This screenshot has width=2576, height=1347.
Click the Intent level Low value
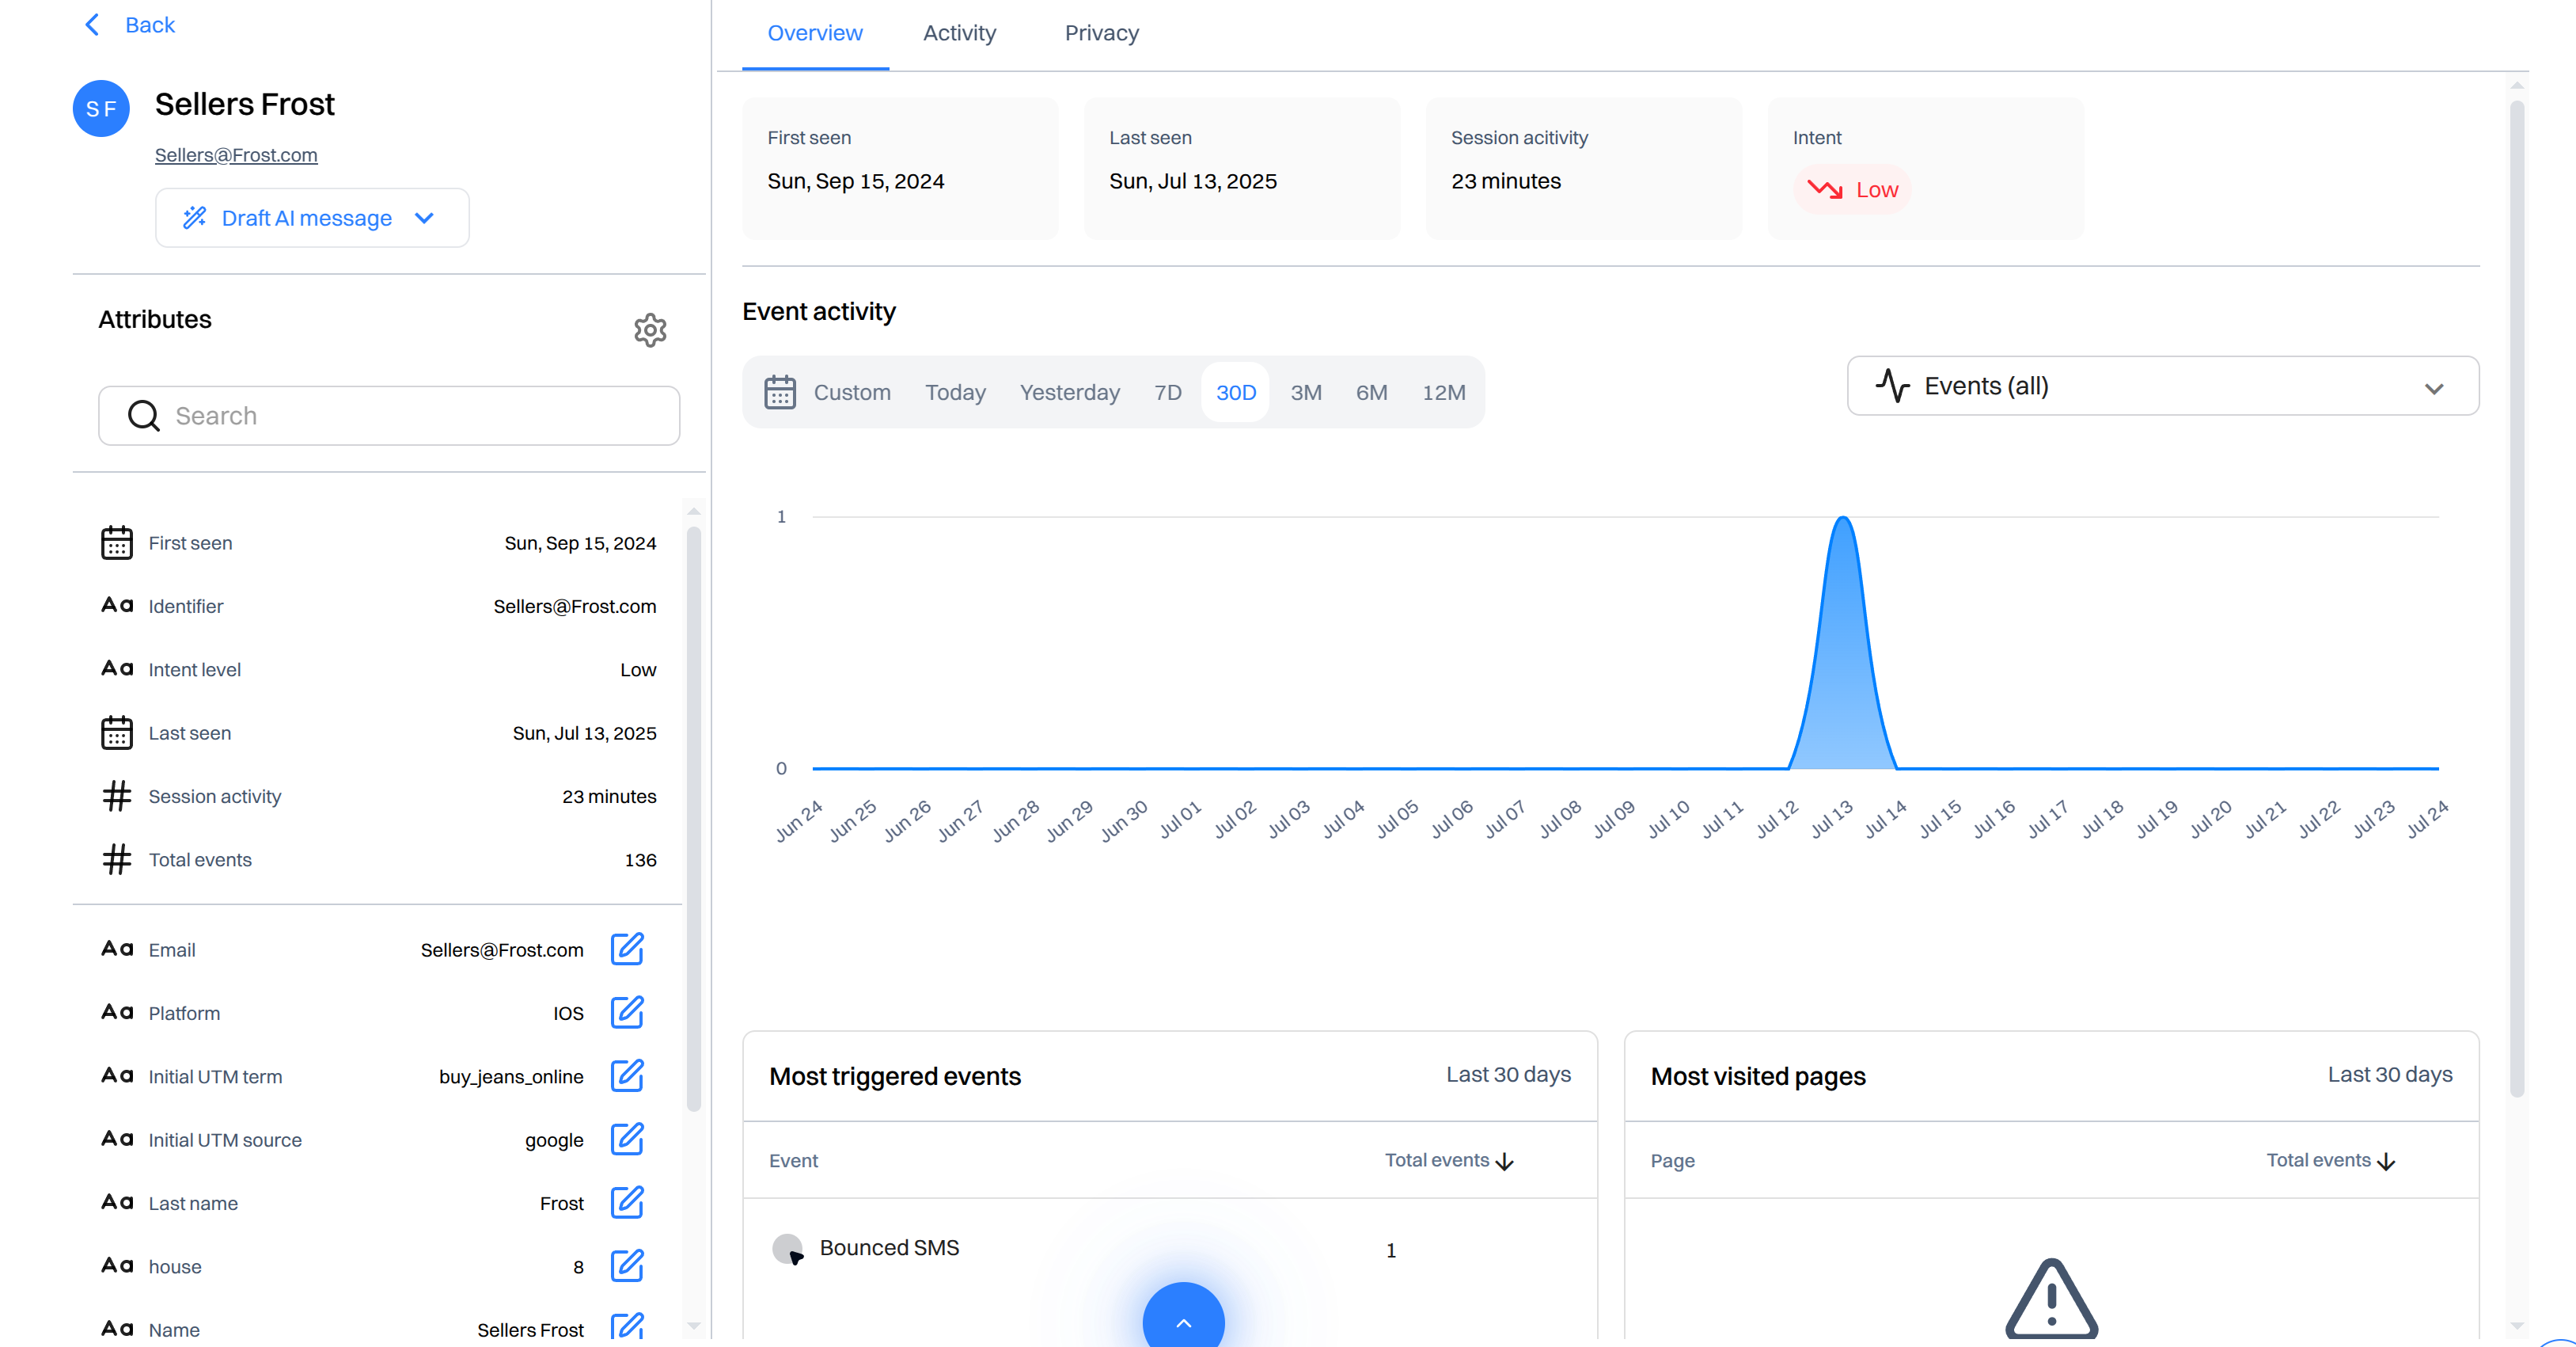638,669
